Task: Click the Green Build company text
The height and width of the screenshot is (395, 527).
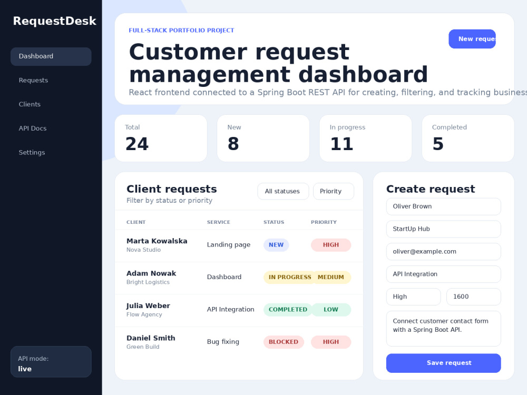Action: (143, 347)
